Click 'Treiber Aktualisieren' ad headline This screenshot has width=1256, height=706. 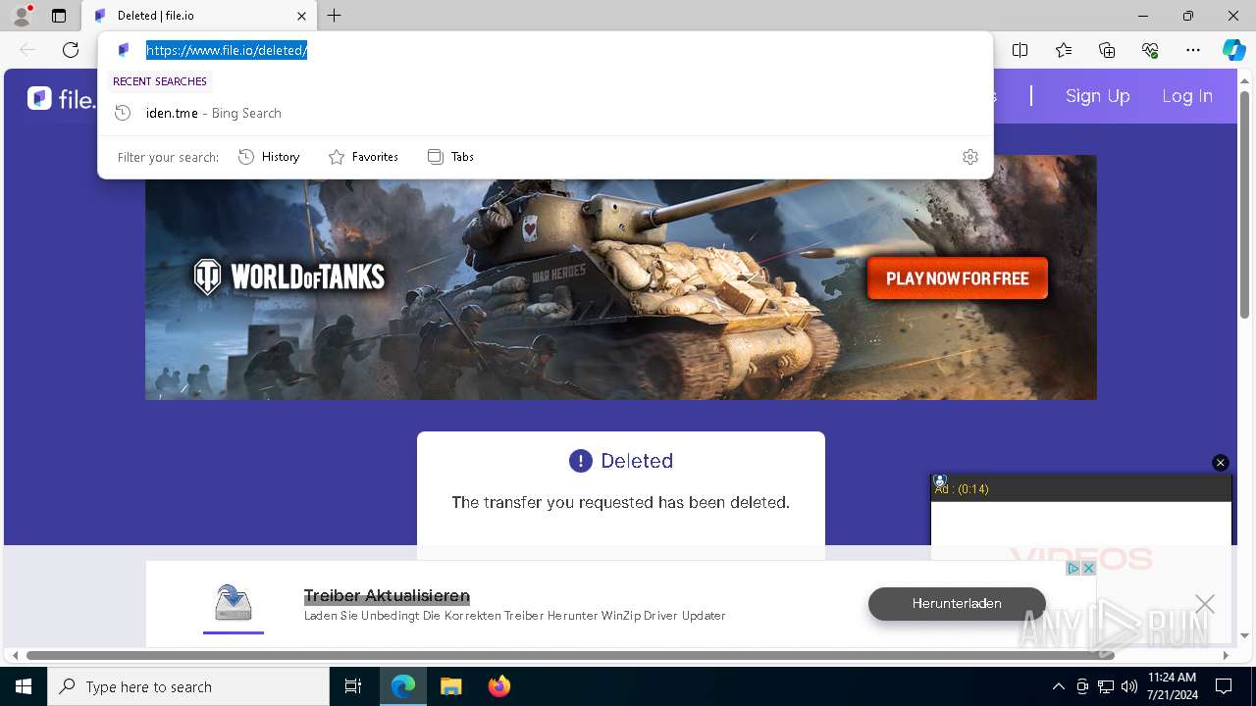coord(387,596)
